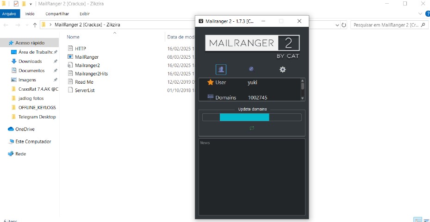Switch to the Compartilhar ribbon tab
Screen dimensions: 430x222
[57, 14]
